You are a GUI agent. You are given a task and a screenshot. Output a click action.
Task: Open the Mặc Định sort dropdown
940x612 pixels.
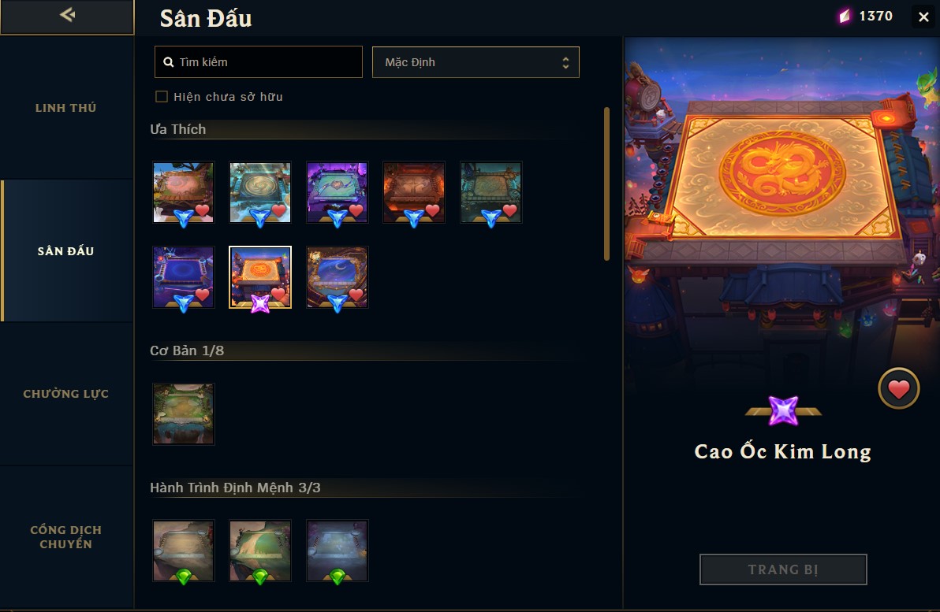tap(476, 62)
